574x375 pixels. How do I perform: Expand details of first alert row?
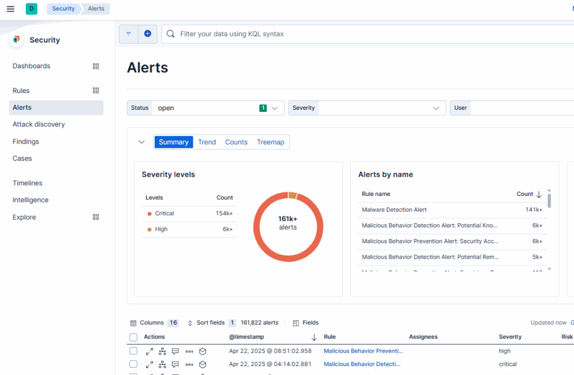[149, 351]
